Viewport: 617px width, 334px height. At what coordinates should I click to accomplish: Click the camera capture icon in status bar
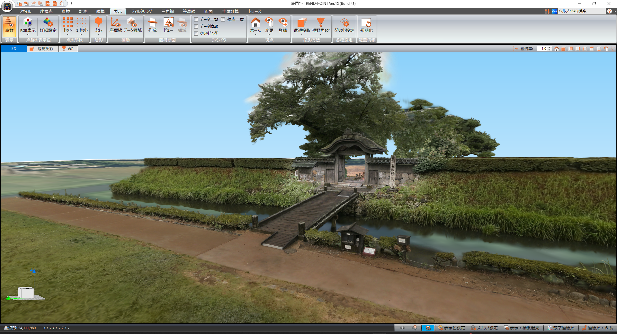(402, 328)
